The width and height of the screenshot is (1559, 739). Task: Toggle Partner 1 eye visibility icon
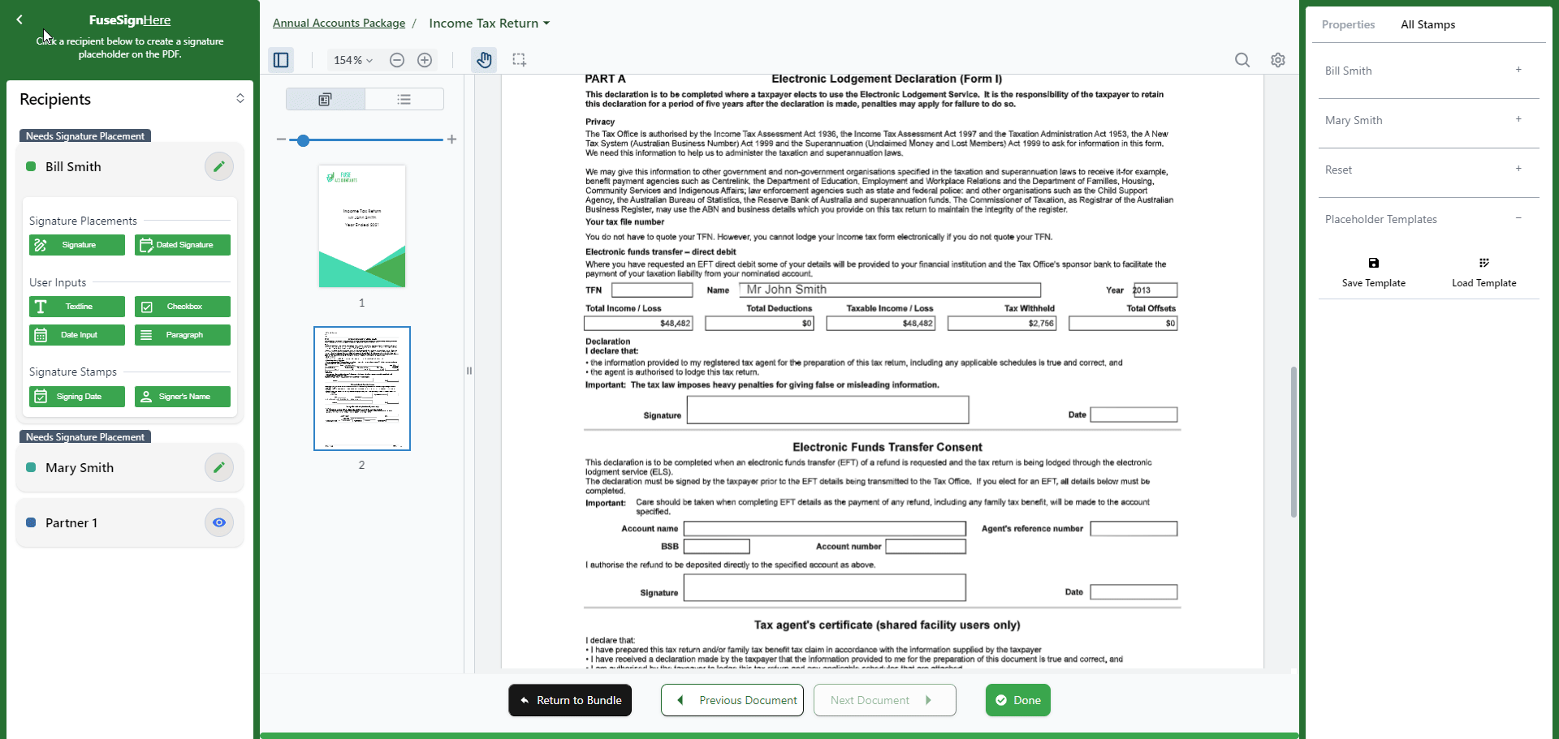(218, 522)
